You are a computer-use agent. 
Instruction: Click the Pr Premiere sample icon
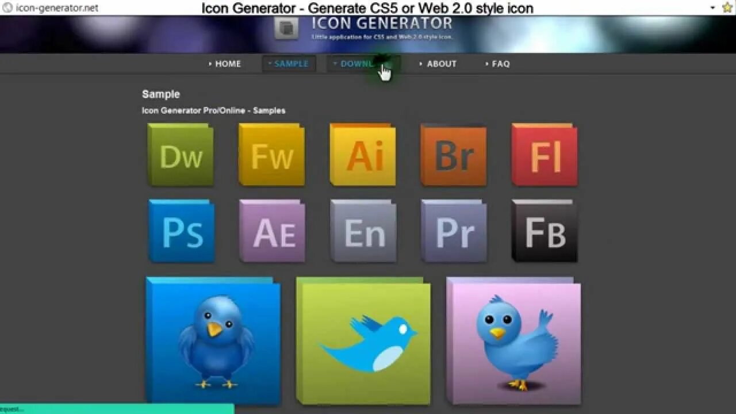coord(454,231)
